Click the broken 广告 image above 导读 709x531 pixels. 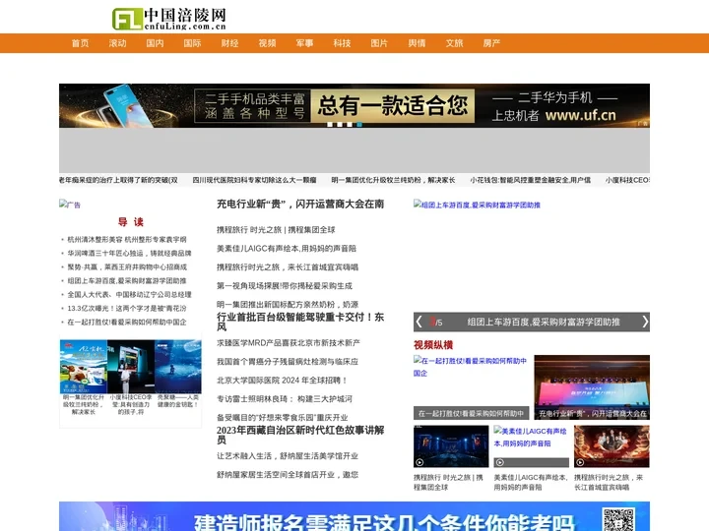[x=70, y=205]
